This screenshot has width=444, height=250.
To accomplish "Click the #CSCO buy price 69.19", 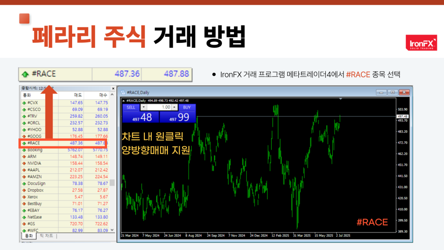I will (x=102, y=110).
